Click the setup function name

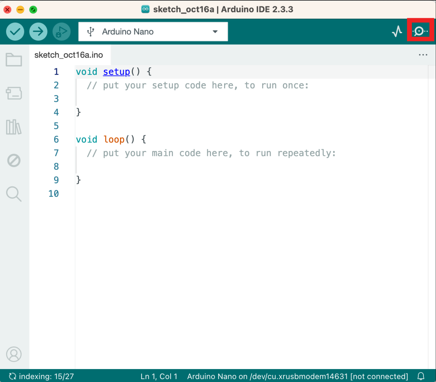[117, 72]
